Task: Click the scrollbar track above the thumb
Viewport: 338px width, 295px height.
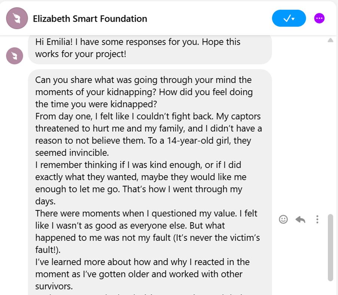Action: 330,131
